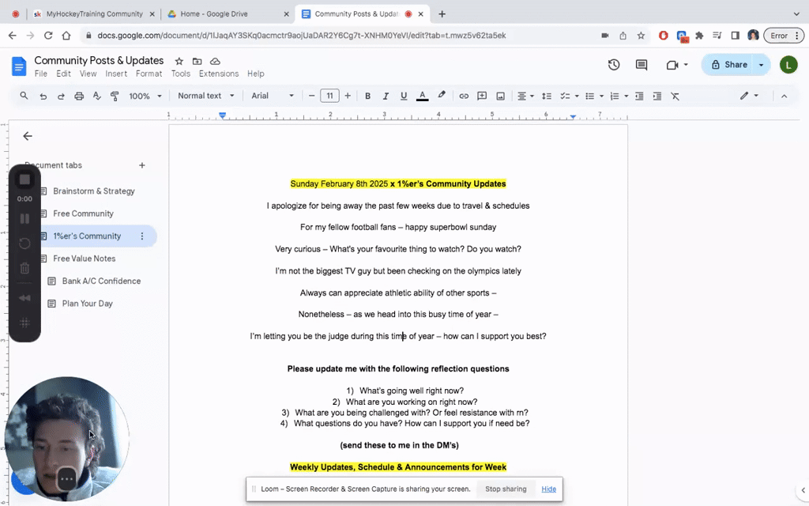This screenshot has height=506, width=809.
Task: Insert a link
Action: click(x=464, y=96)
